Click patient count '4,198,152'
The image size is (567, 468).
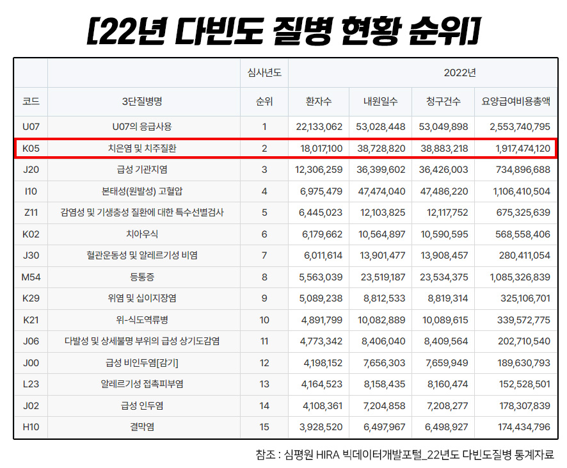(x=323, y=363)
